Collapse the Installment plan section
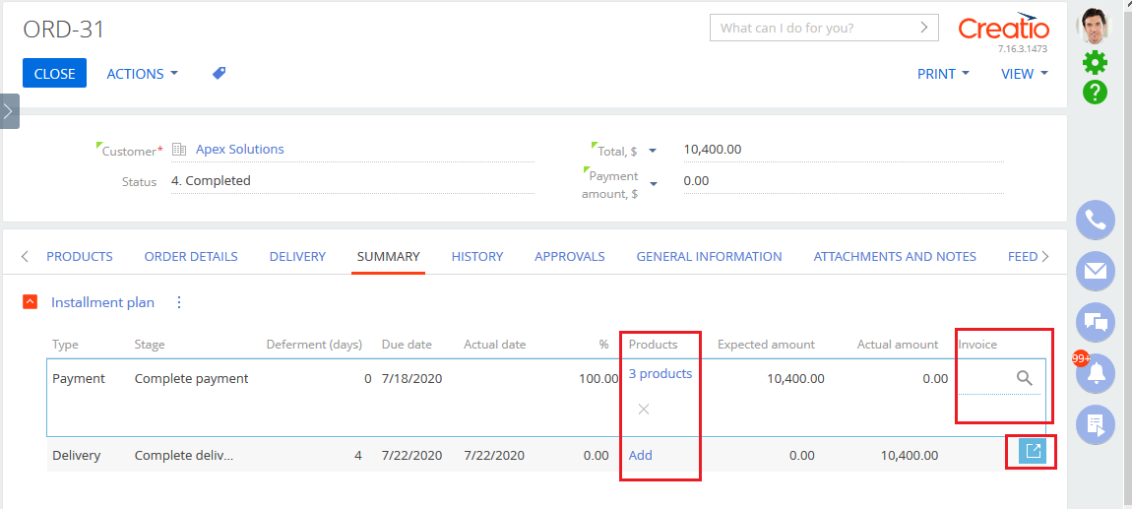Image resolution: width=1132 pixels, height=509 pixels. [x=31, y=302]
